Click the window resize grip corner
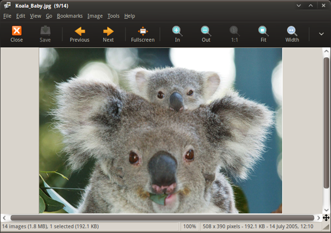331x233 pixels. click(x=326, y=227)
